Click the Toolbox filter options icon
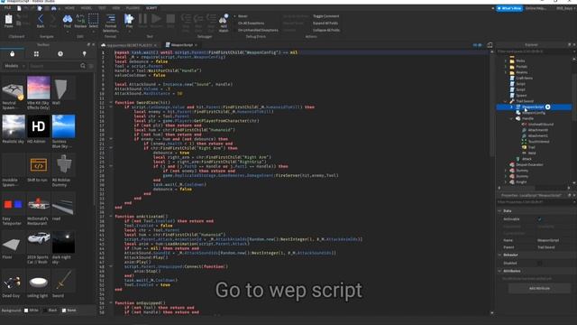 tap(90, 66)
